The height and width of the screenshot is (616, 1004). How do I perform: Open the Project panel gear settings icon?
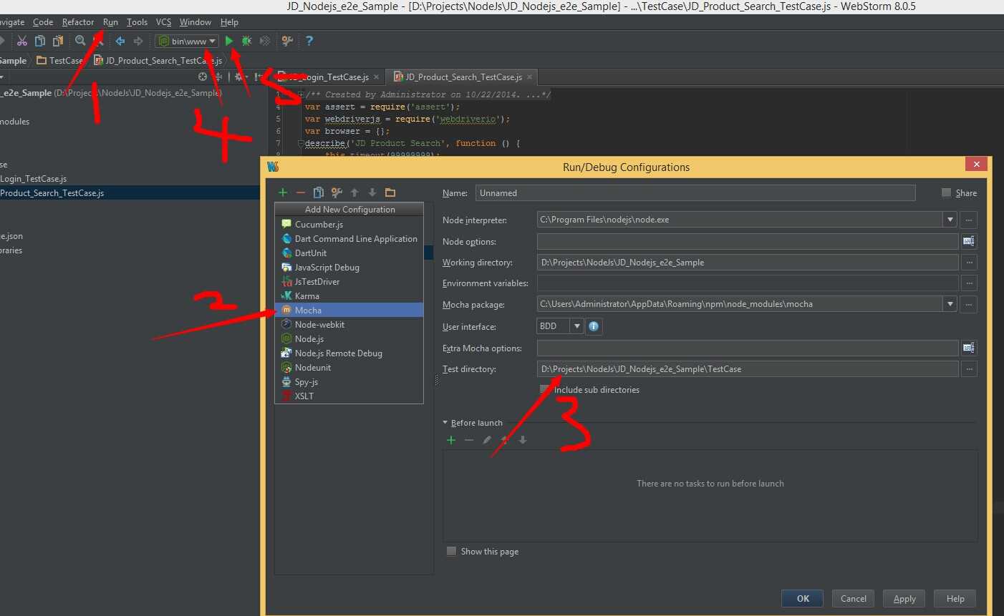point(238,77)
